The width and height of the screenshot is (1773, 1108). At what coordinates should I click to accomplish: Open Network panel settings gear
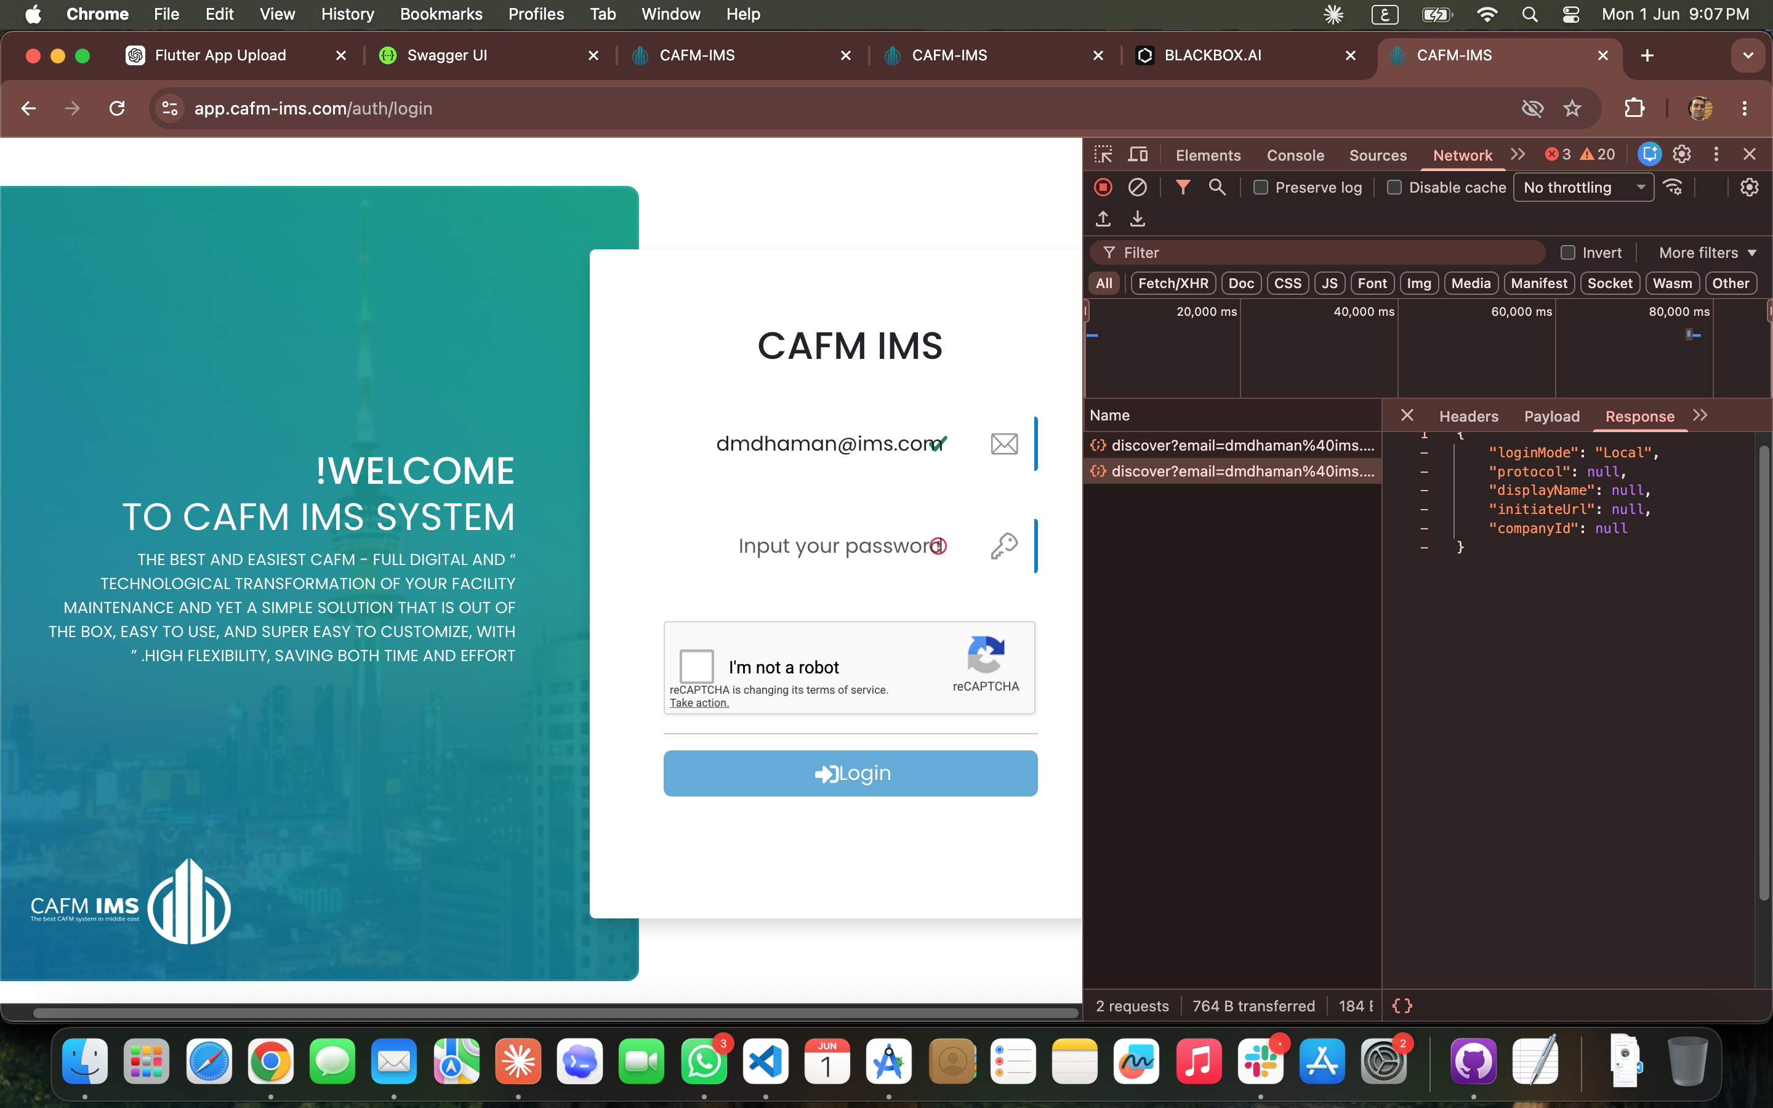click(1749, 188)
